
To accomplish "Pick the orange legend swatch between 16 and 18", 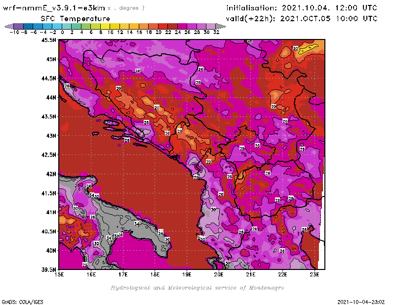I will click(144, 26).
